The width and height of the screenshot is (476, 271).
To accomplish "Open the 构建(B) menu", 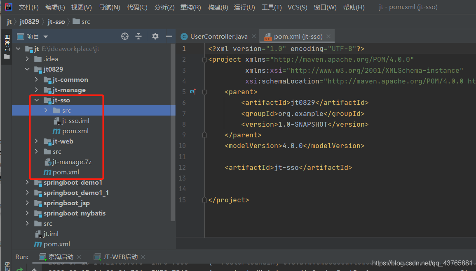I will (x=218, y=7).
